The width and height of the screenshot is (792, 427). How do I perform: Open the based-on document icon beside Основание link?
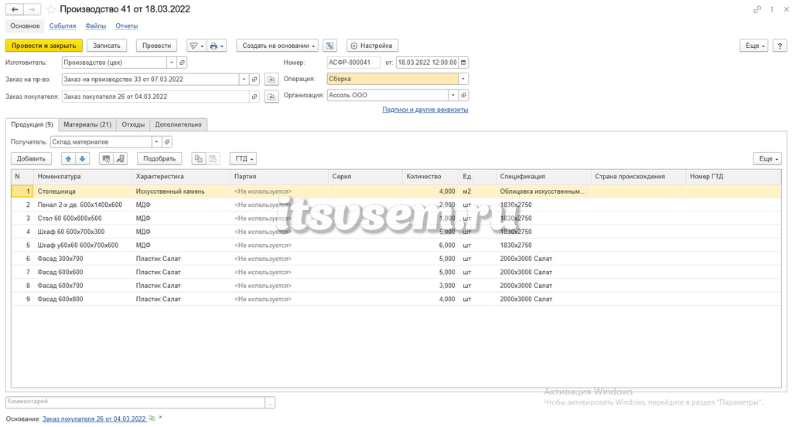point(152,419)
